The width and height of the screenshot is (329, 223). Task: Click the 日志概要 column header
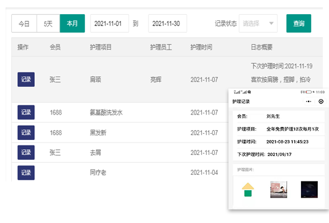[x=261, y=47]
